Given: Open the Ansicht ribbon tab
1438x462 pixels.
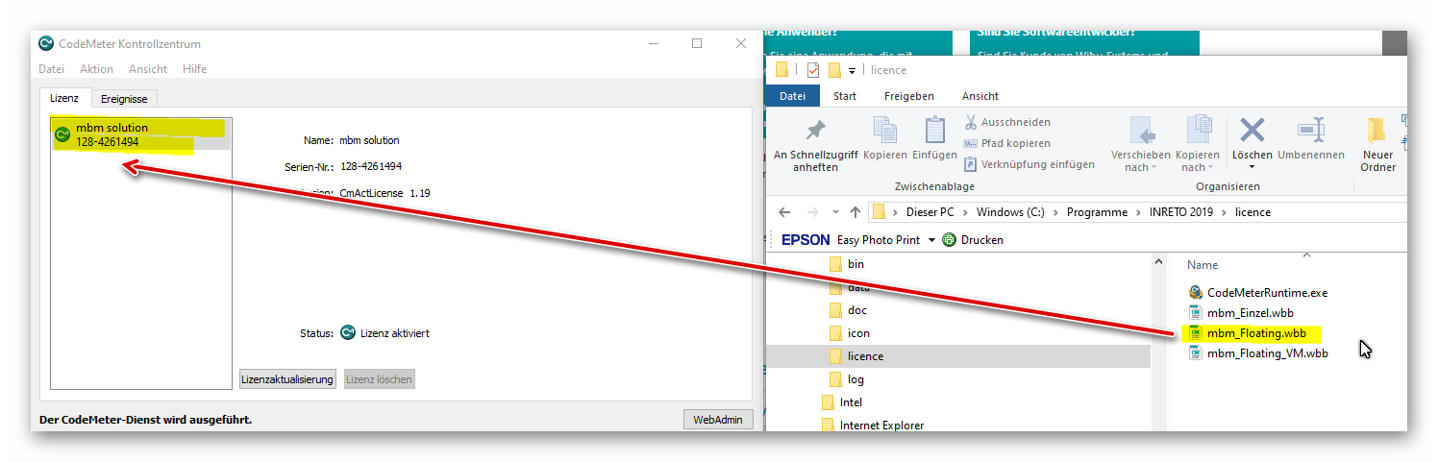Looking at the screenshot, I should [979, 96].
